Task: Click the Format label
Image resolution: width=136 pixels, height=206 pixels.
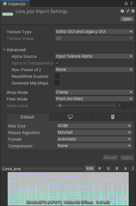Action: coord(15,139)
